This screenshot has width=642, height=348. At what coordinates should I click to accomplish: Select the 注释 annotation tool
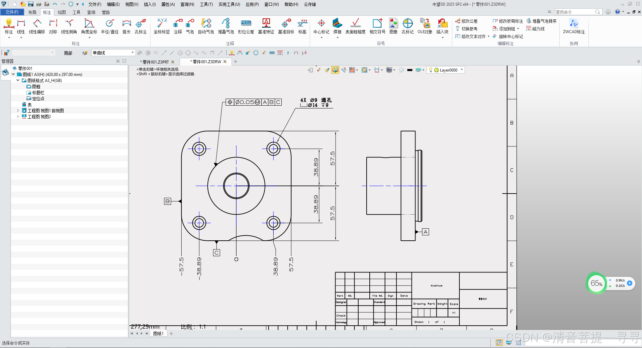pyautogui.click(x=178, y=26)
